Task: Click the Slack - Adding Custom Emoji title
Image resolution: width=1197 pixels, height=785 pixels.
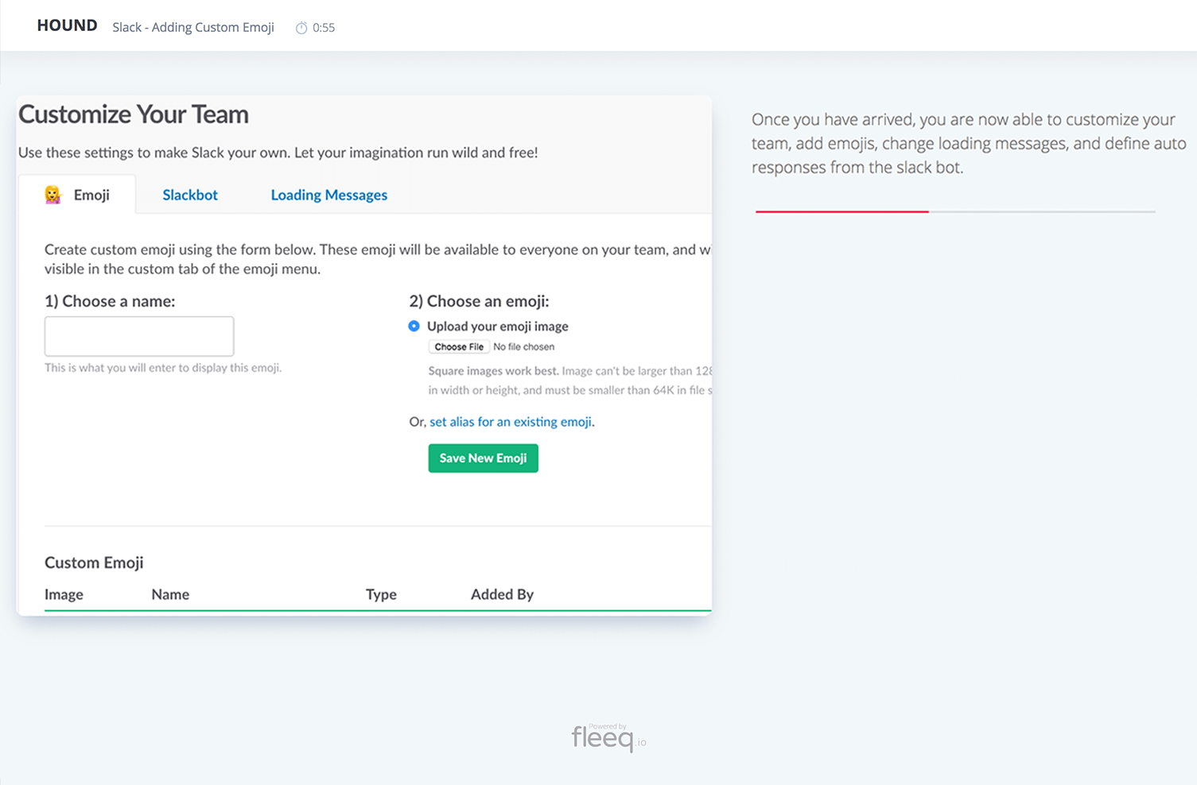Action: (x=193, y=27)
